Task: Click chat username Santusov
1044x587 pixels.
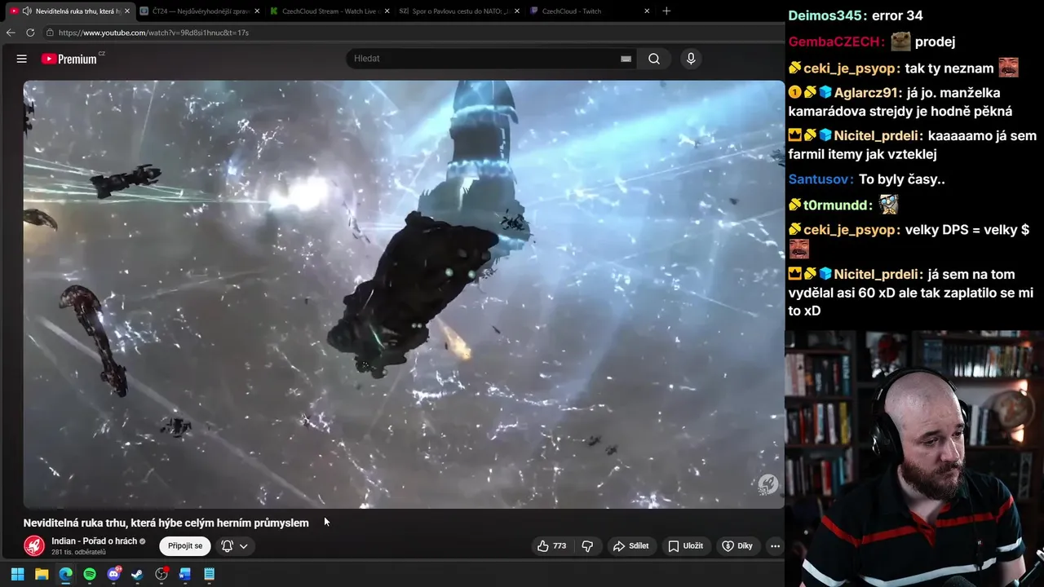Action: [x=821, y=179]
